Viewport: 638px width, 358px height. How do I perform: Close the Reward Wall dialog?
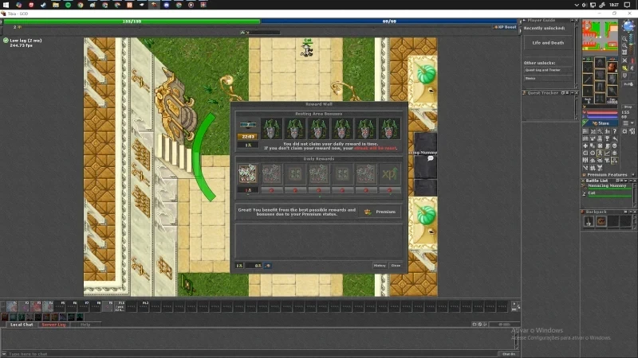point(396,266)
